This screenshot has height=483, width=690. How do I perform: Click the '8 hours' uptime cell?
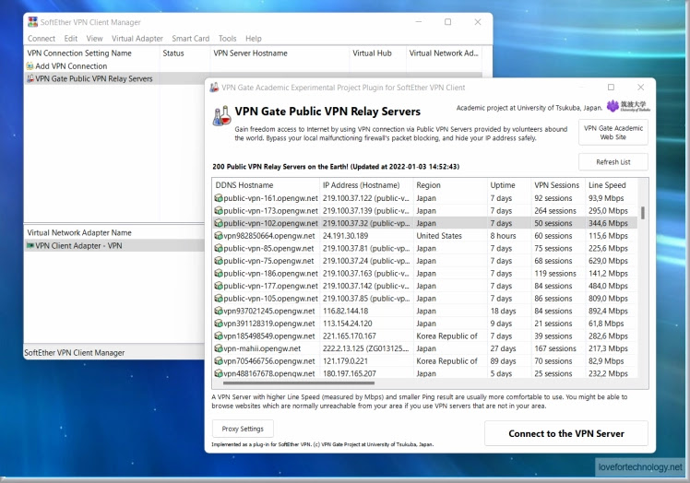pos(503,236)
